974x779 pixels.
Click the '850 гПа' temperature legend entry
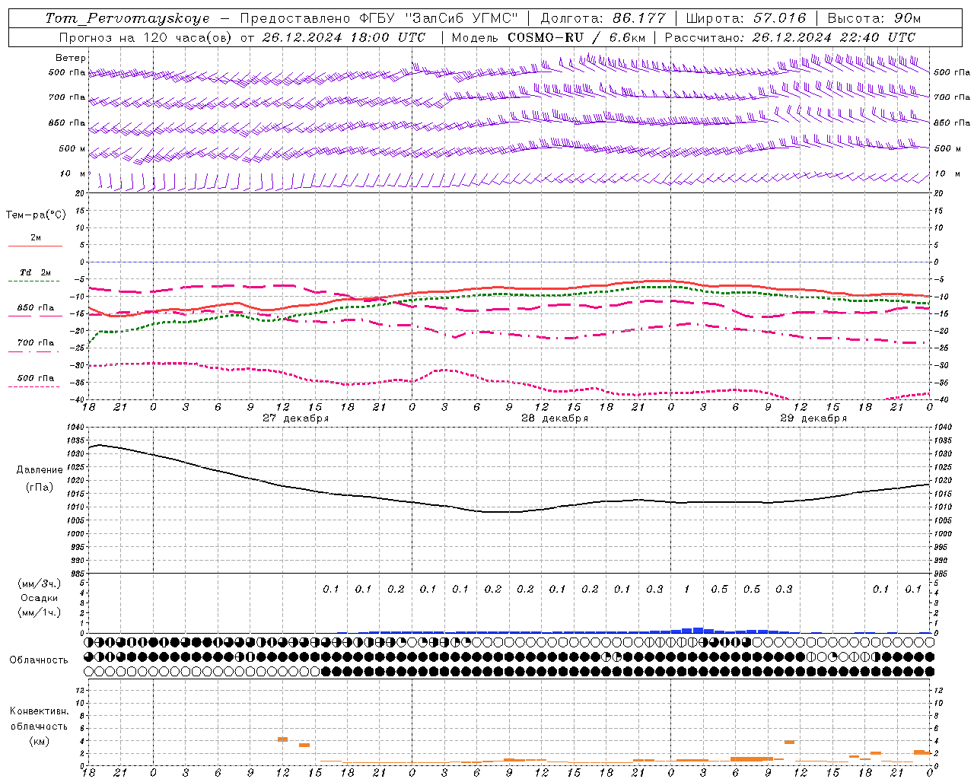pyautogui.click(x=35, y=307)
